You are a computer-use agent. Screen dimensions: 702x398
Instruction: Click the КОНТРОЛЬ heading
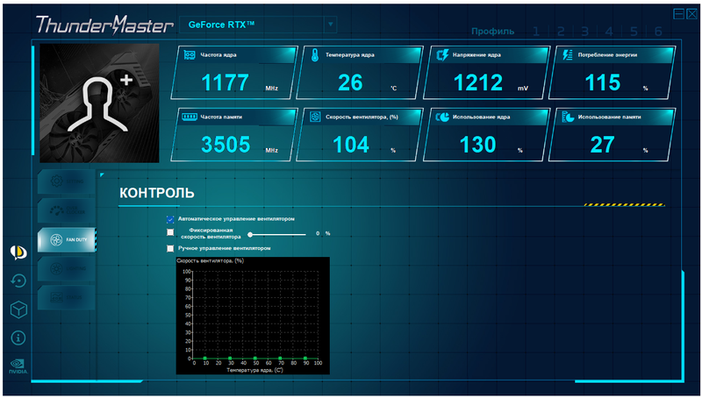157,193
